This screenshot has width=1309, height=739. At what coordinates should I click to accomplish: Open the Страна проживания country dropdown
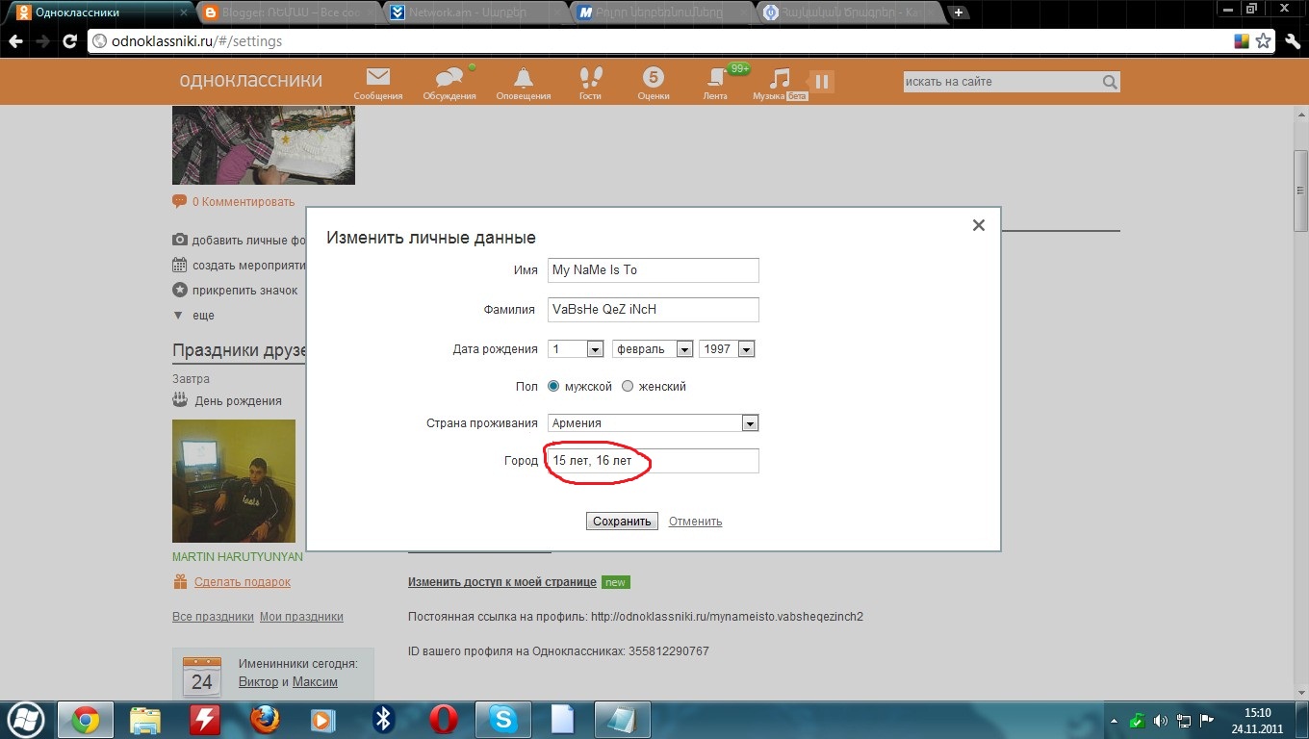(x=653, y=423)
